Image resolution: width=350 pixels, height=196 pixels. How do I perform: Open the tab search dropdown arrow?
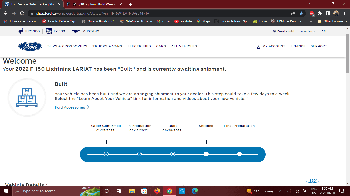coord(308,4)
